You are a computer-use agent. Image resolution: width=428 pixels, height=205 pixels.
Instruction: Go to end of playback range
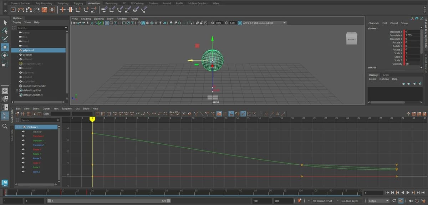[x=423, y=193]
